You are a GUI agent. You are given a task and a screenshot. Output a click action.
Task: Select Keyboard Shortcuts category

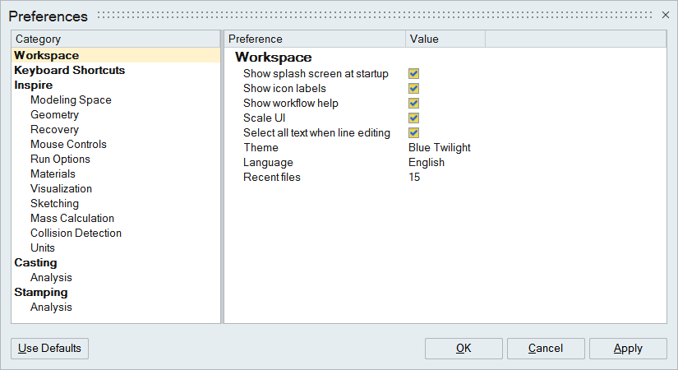click(x=70, y=70)
